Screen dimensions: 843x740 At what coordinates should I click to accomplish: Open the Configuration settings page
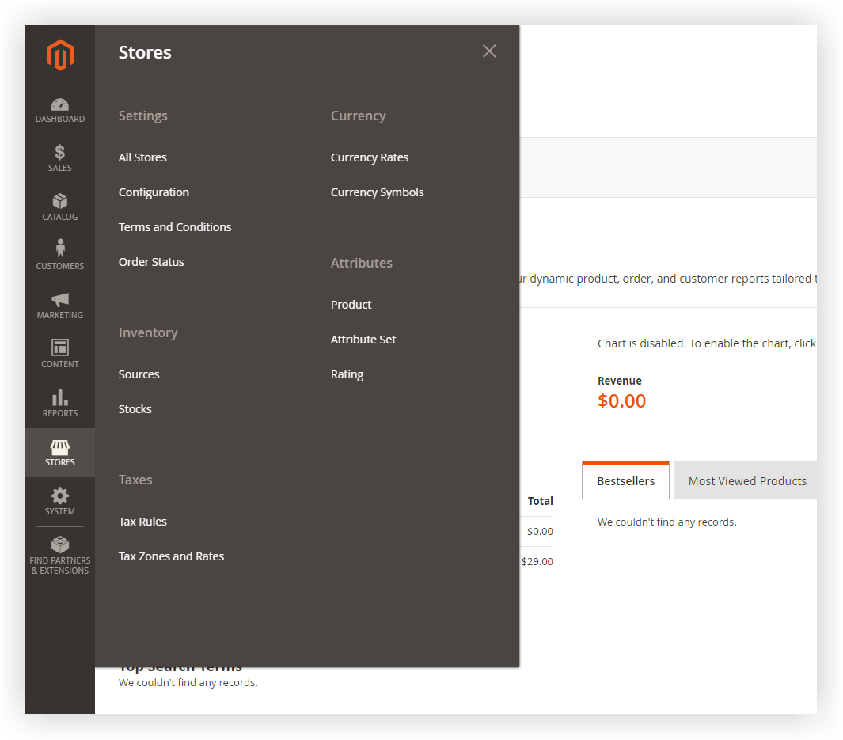tap(154, 192)
